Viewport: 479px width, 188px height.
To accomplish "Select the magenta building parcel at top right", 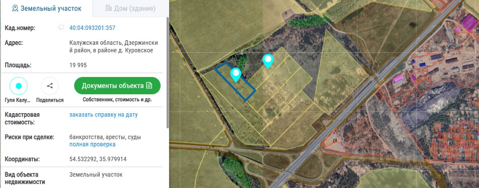I will pos(469,22).
